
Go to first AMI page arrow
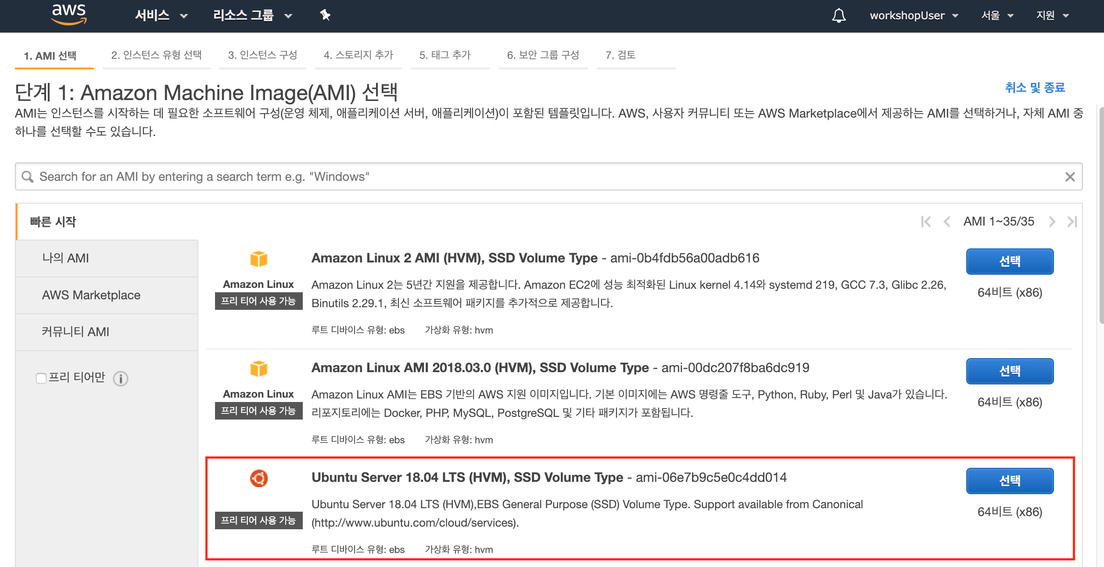point(926,222)
